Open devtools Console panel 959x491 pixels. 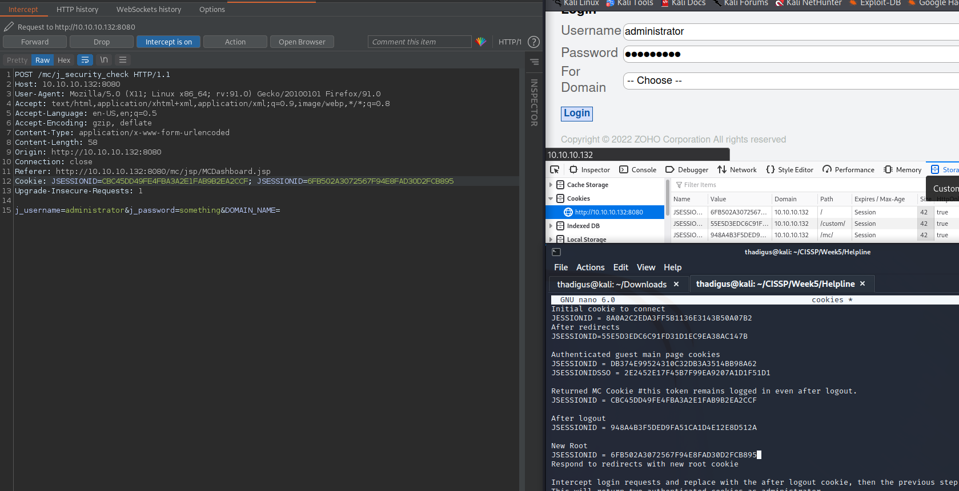point(638,170)
